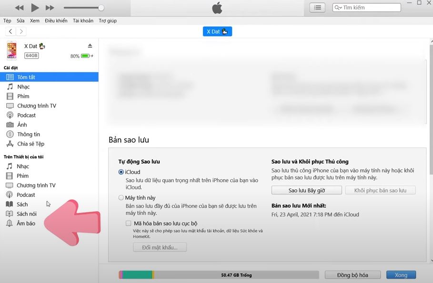Go back with the left arrow
433x283 pixels.
[10, 31]
